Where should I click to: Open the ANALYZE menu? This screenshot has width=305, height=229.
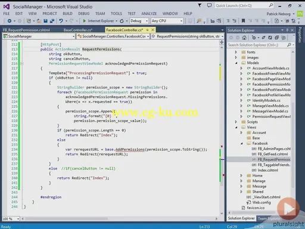149,14
